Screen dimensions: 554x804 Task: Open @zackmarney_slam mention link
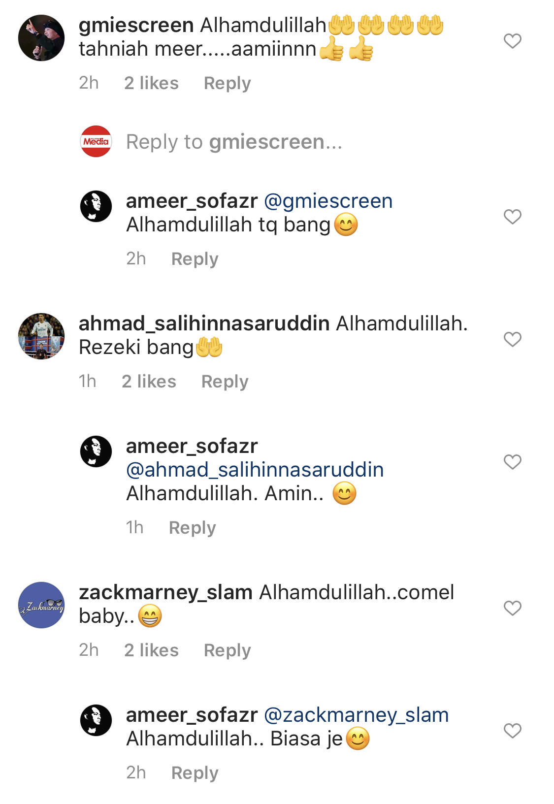(x=357, y=715)
